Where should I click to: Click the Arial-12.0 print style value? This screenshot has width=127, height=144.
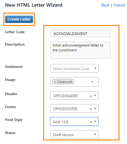(61, 122)
